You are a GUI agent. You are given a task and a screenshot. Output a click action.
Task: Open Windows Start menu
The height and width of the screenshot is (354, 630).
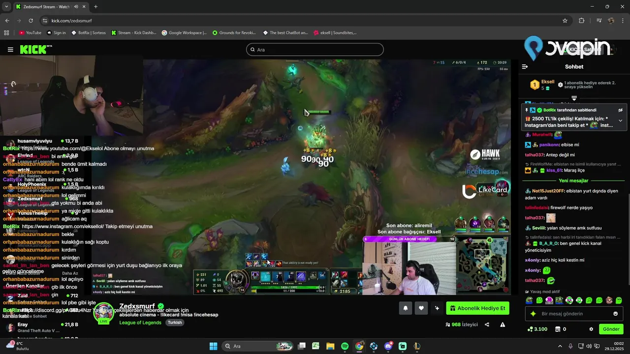click(214, 346)
